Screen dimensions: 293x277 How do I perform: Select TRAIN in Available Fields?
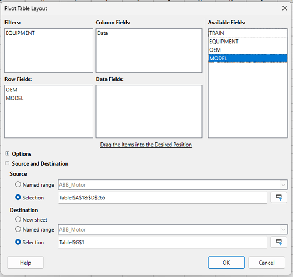click(248, 33)
